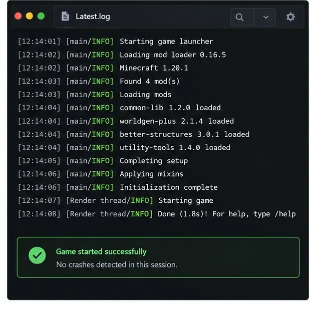This screenshot has width=310, height=310.
Task: Click the [12:14:01] timestamp
Action: pos(39,42)
